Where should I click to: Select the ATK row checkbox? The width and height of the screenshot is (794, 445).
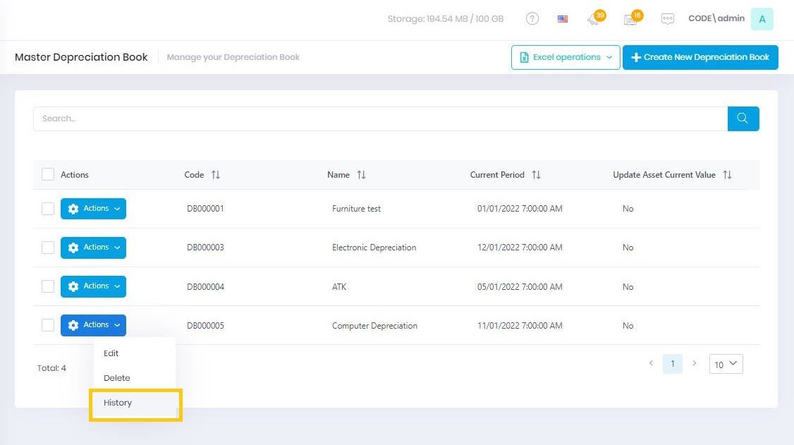[48, 286]
